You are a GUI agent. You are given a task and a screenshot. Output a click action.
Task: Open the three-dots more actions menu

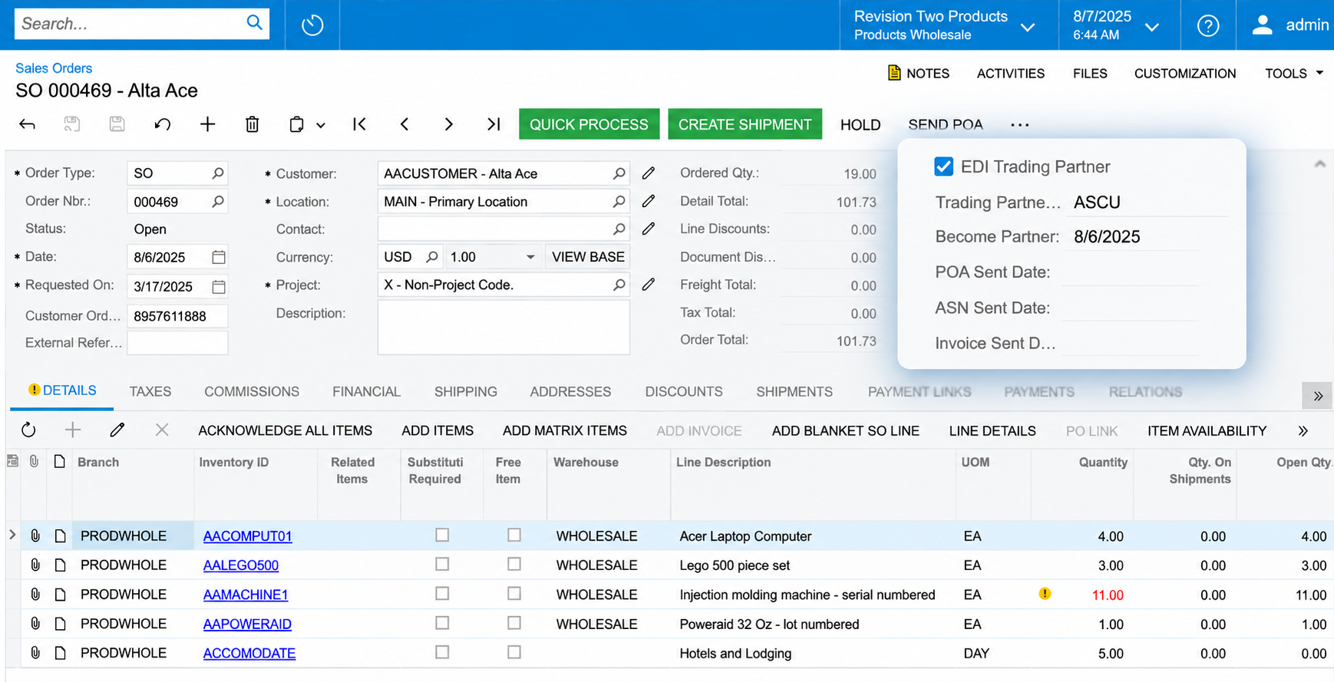click(x=1019, y=125)
